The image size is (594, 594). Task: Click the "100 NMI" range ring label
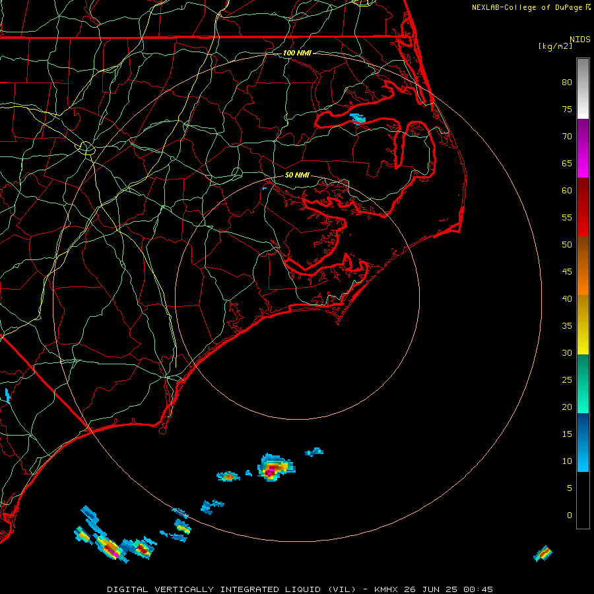tap(297, 53)
